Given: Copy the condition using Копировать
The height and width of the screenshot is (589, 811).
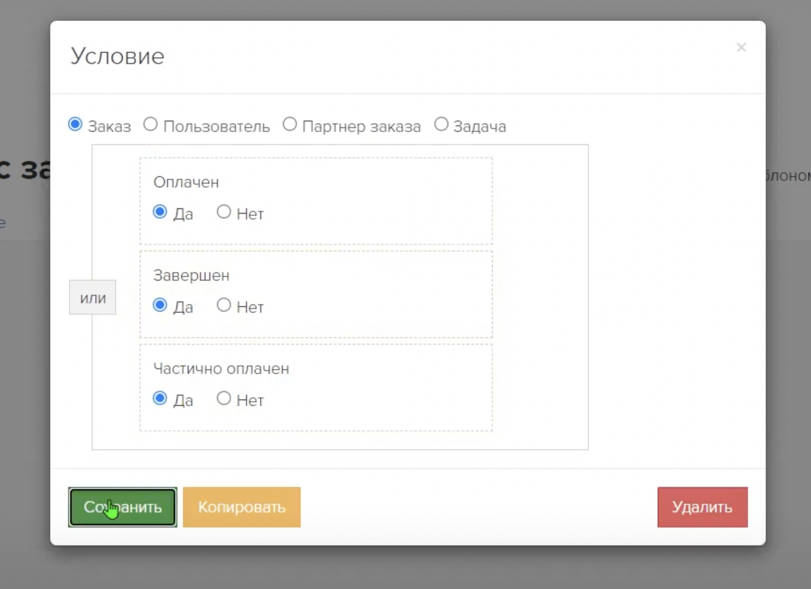Looking at the screenshot, I should click(x=242, y=507).
